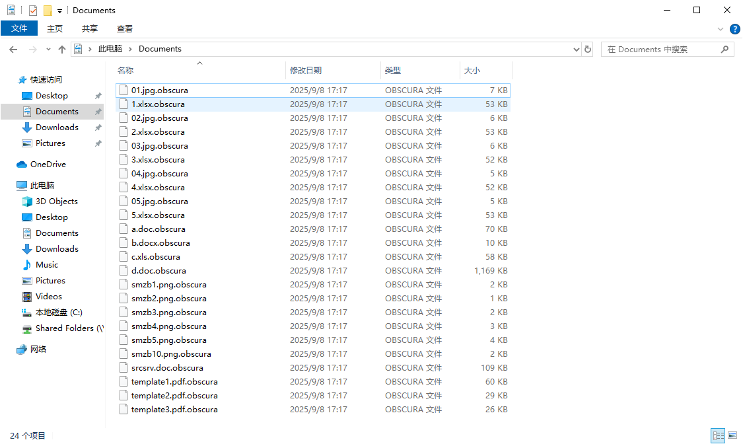Switch to large thumbnails view icon
This screenshot has width=743, height=444.
click(x=732, y=435)
